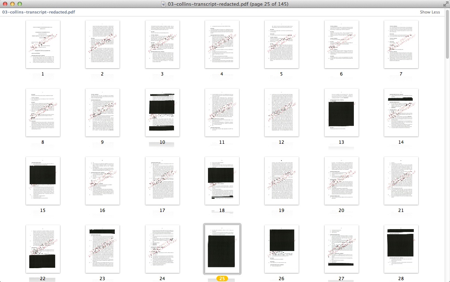The height and width of the screenshot is (282, 450).
Task: Select page 24 thumbnail
Action: tap(162, 249)
